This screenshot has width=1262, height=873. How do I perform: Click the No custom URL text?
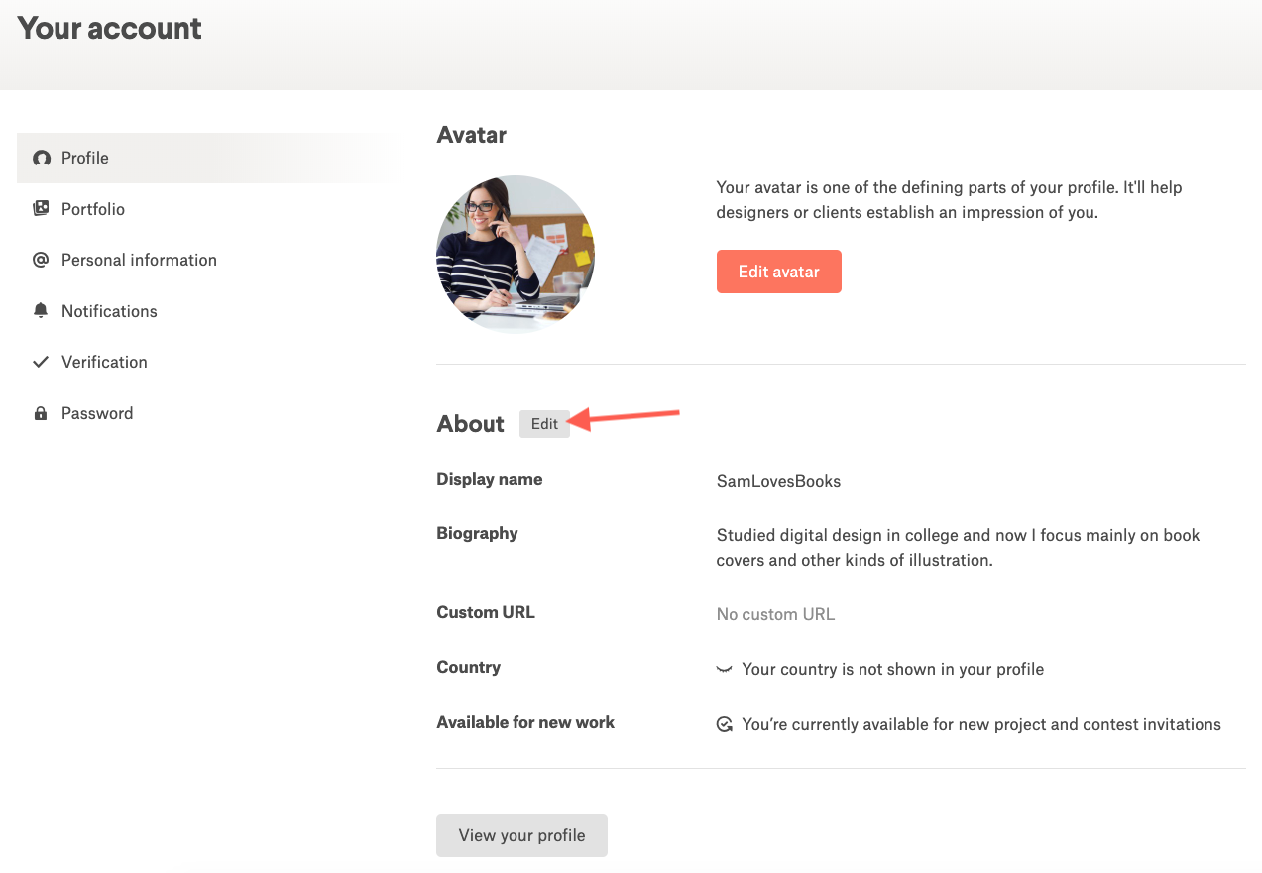click(775, 615)
